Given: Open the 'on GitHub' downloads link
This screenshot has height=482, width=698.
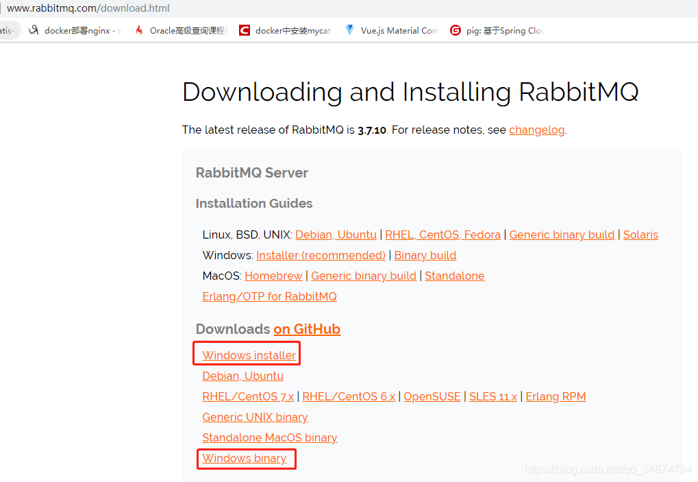Looking at the screenshot, I should 307,329.
